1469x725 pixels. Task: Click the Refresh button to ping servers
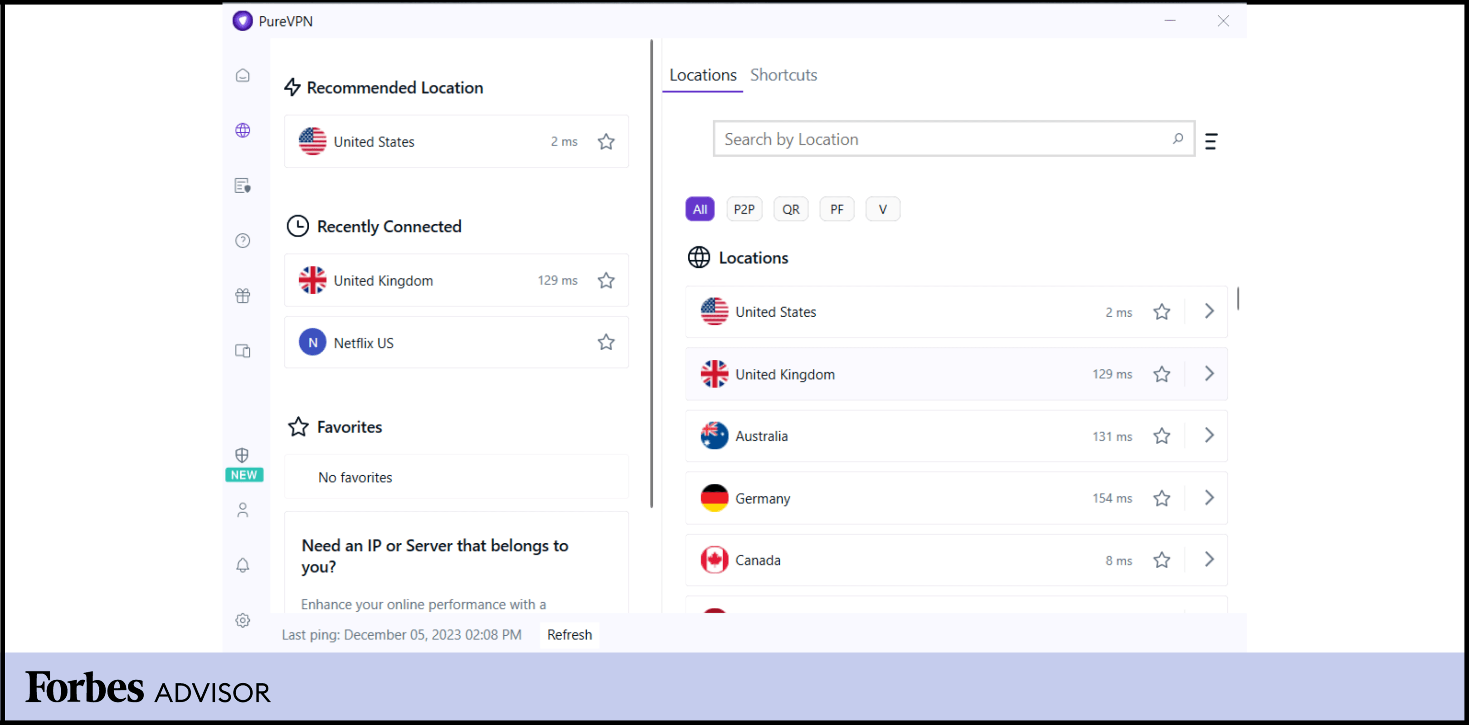click(x=569, y=634)
